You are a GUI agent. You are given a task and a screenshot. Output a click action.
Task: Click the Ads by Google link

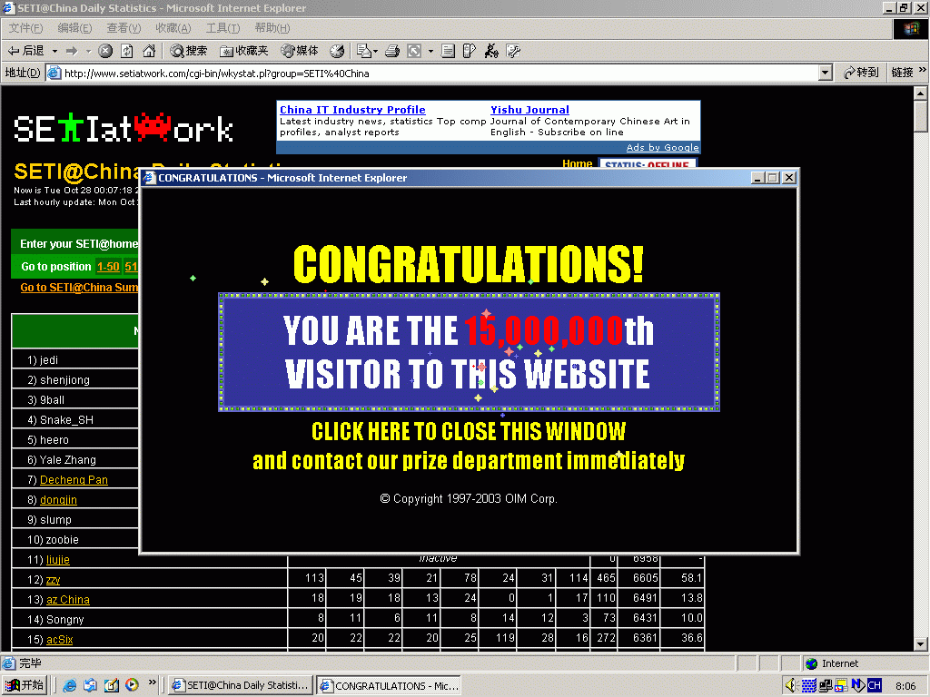coord(662,148)
